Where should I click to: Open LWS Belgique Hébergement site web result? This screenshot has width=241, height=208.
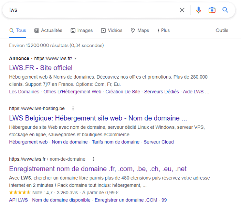(98, 118)
